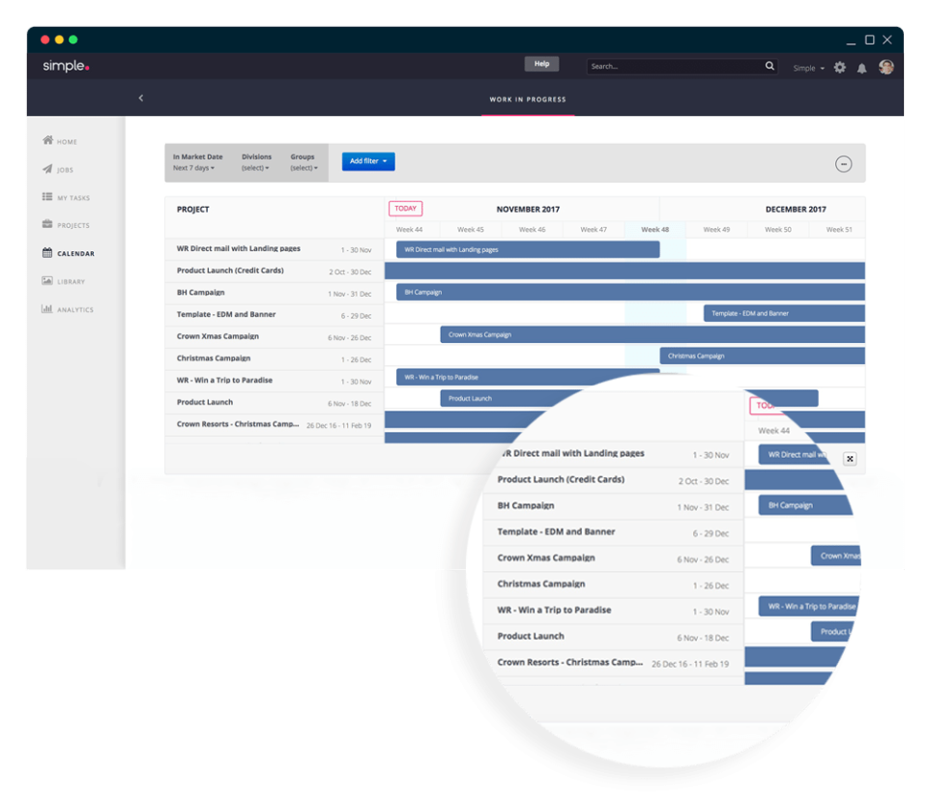The image size is (928, 800).
Task: Click the TODAY marker button
Action: (x=405, y=209)
